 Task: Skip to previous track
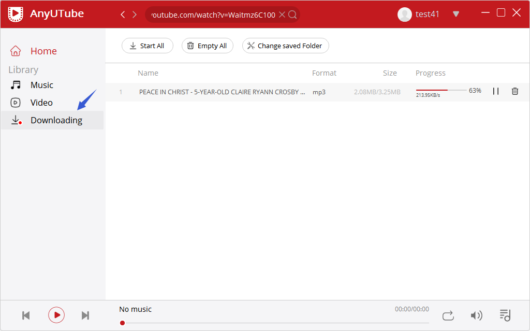(x=26, y=315)
